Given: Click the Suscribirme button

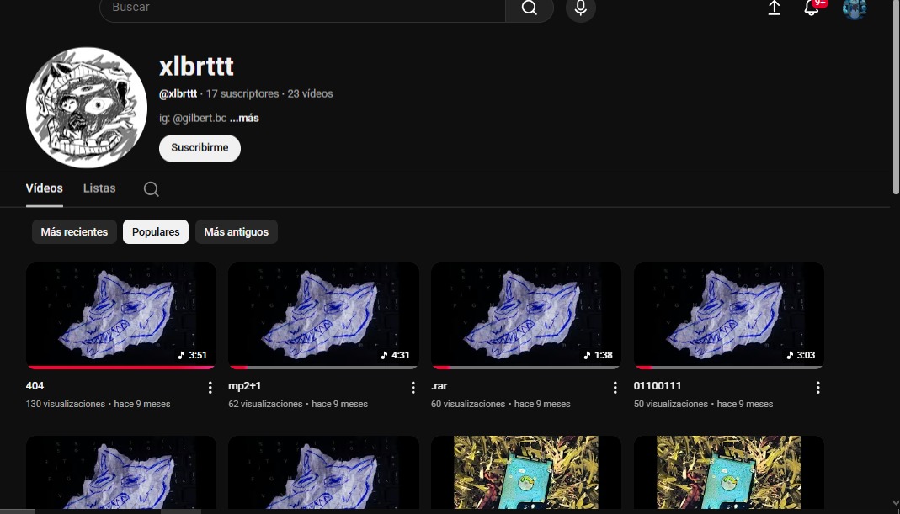Looking at the screenshot, I should (x=200, y=148).
